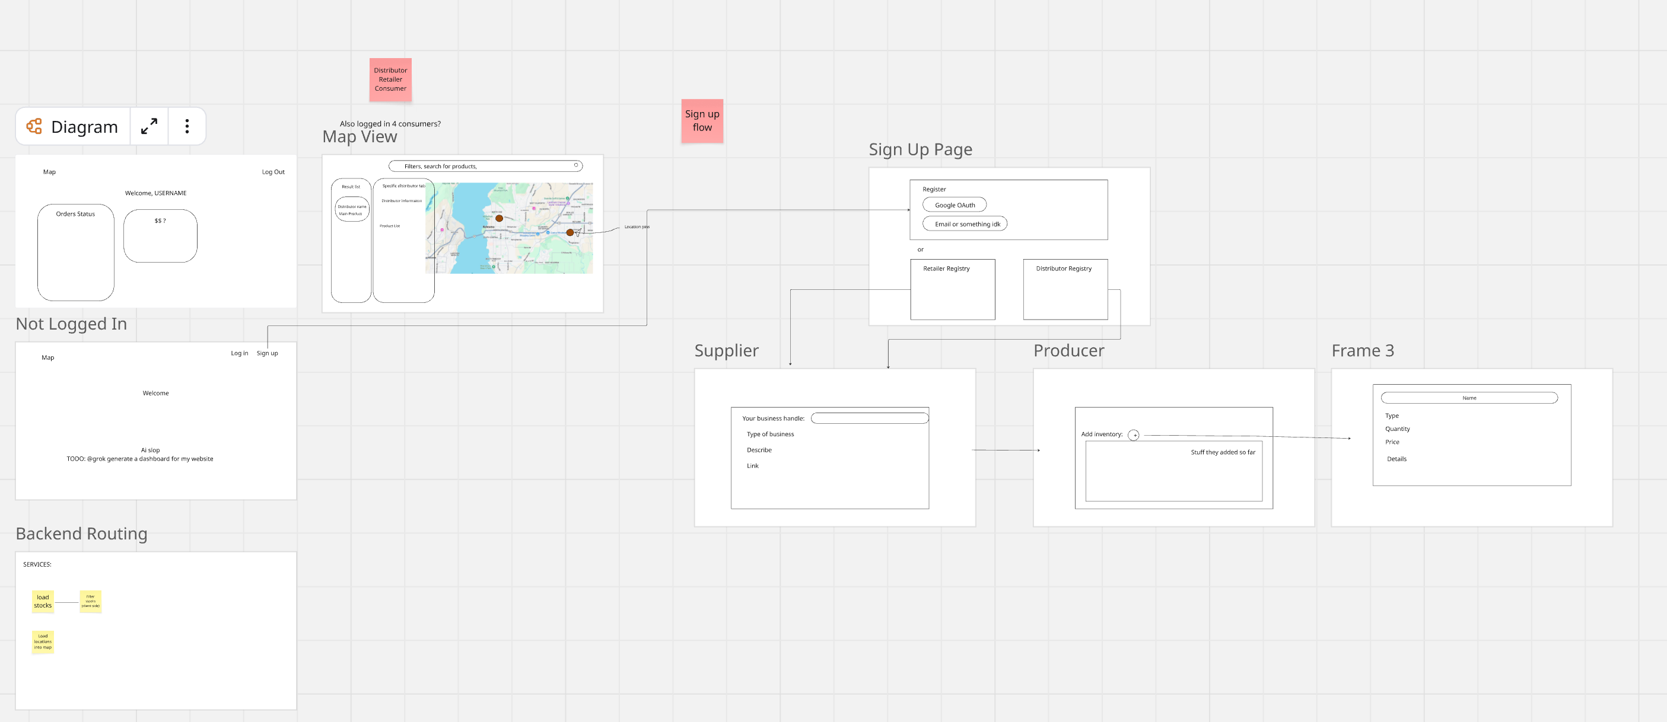Click the Log Out text in dashboard
Image resolution: width=1667 pixels, height=722 pixels.
[272, 172]
